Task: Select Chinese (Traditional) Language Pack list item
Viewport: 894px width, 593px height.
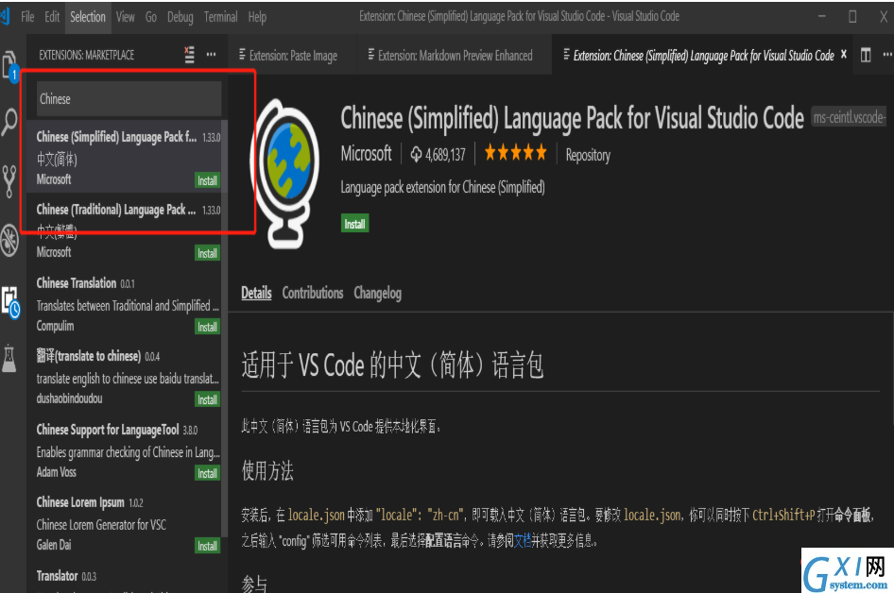Action: click(128, 229)
